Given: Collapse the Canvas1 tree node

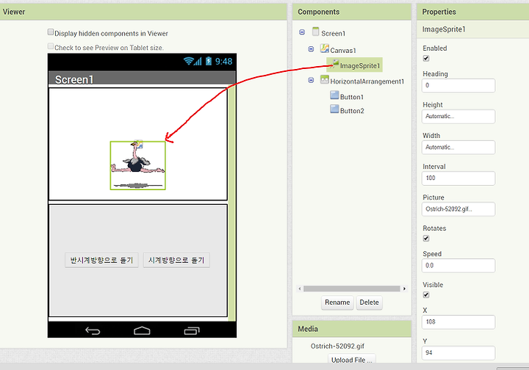Looking at the screenshot, I should pos(311,49).
